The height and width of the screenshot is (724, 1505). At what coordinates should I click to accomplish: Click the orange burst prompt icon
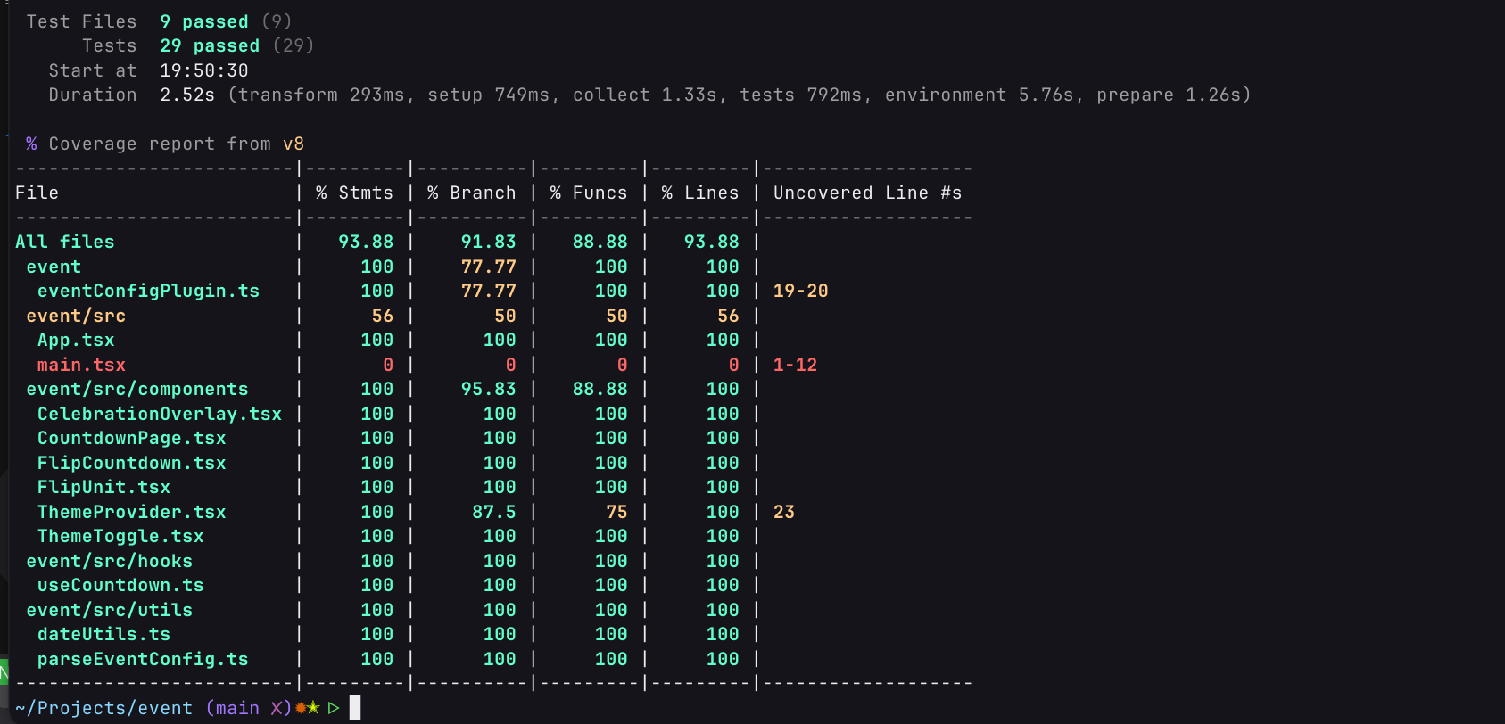[302, 708]
